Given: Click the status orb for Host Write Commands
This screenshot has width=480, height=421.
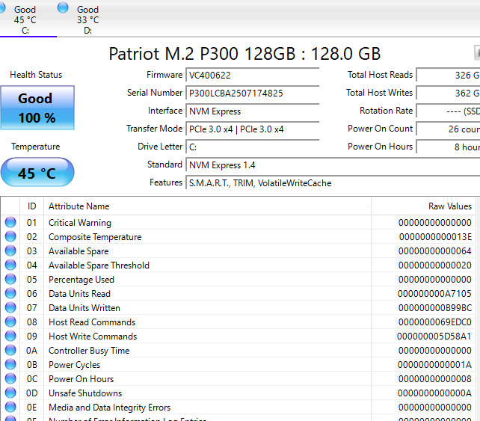Looking at the screenshot, I should pyautogui.click(x=10, y=336).
